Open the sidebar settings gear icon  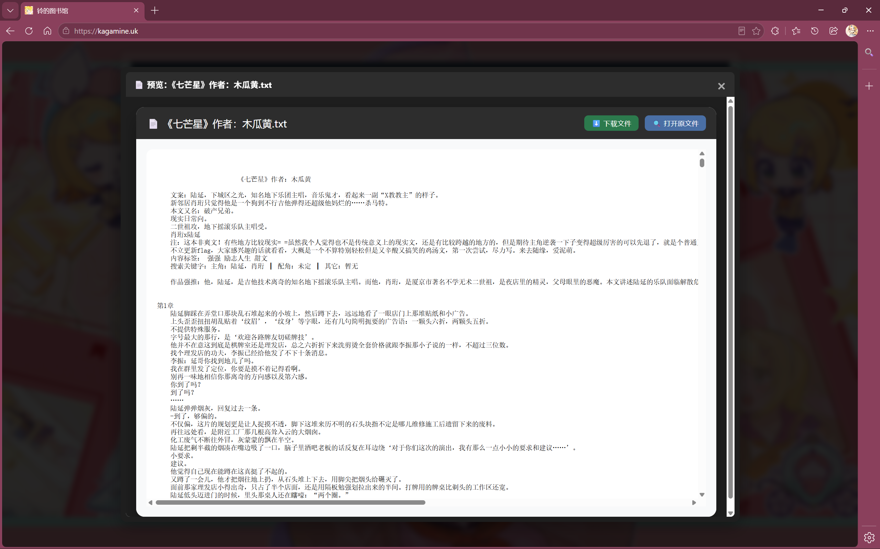[x=869, y=537]
